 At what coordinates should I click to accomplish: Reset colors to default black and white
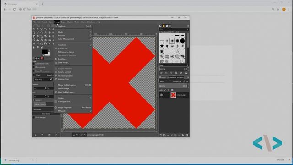(43, 55)
